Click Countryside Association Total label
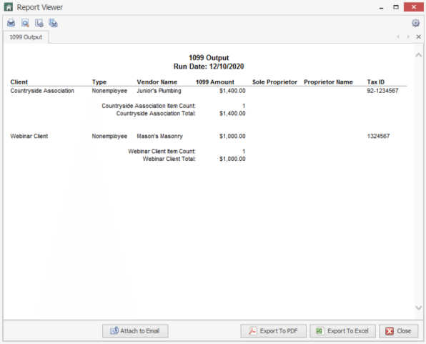 pyautogui.click(x=156, y=114)
